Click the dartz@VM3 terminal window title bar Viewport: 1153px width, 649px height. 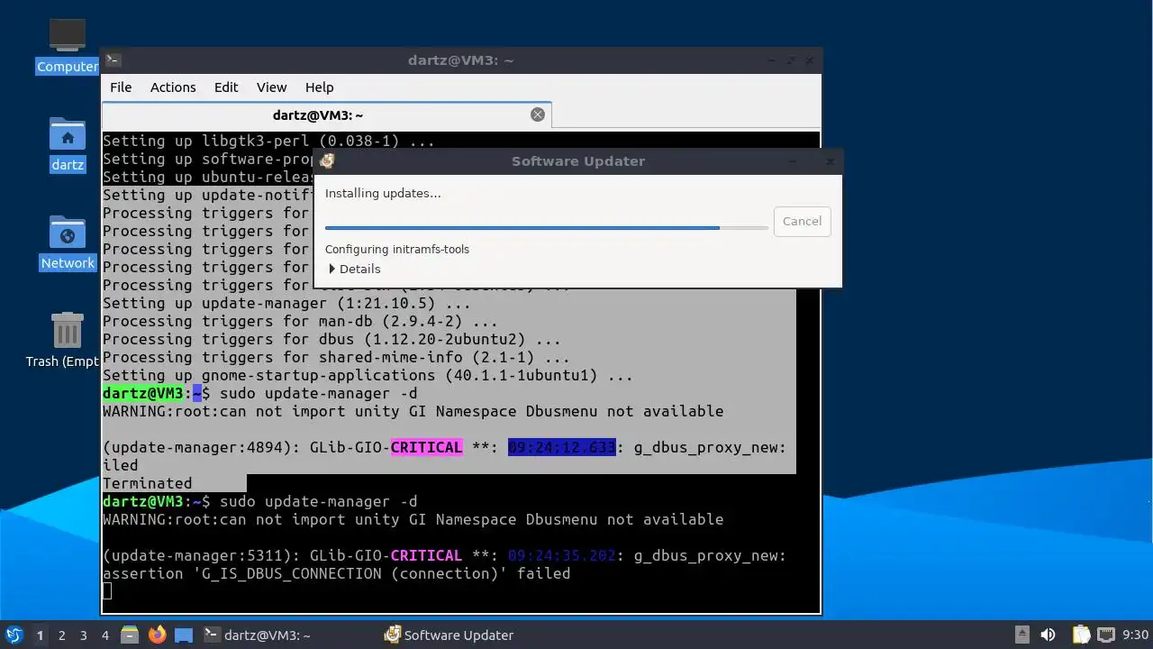tap(460, 60)
